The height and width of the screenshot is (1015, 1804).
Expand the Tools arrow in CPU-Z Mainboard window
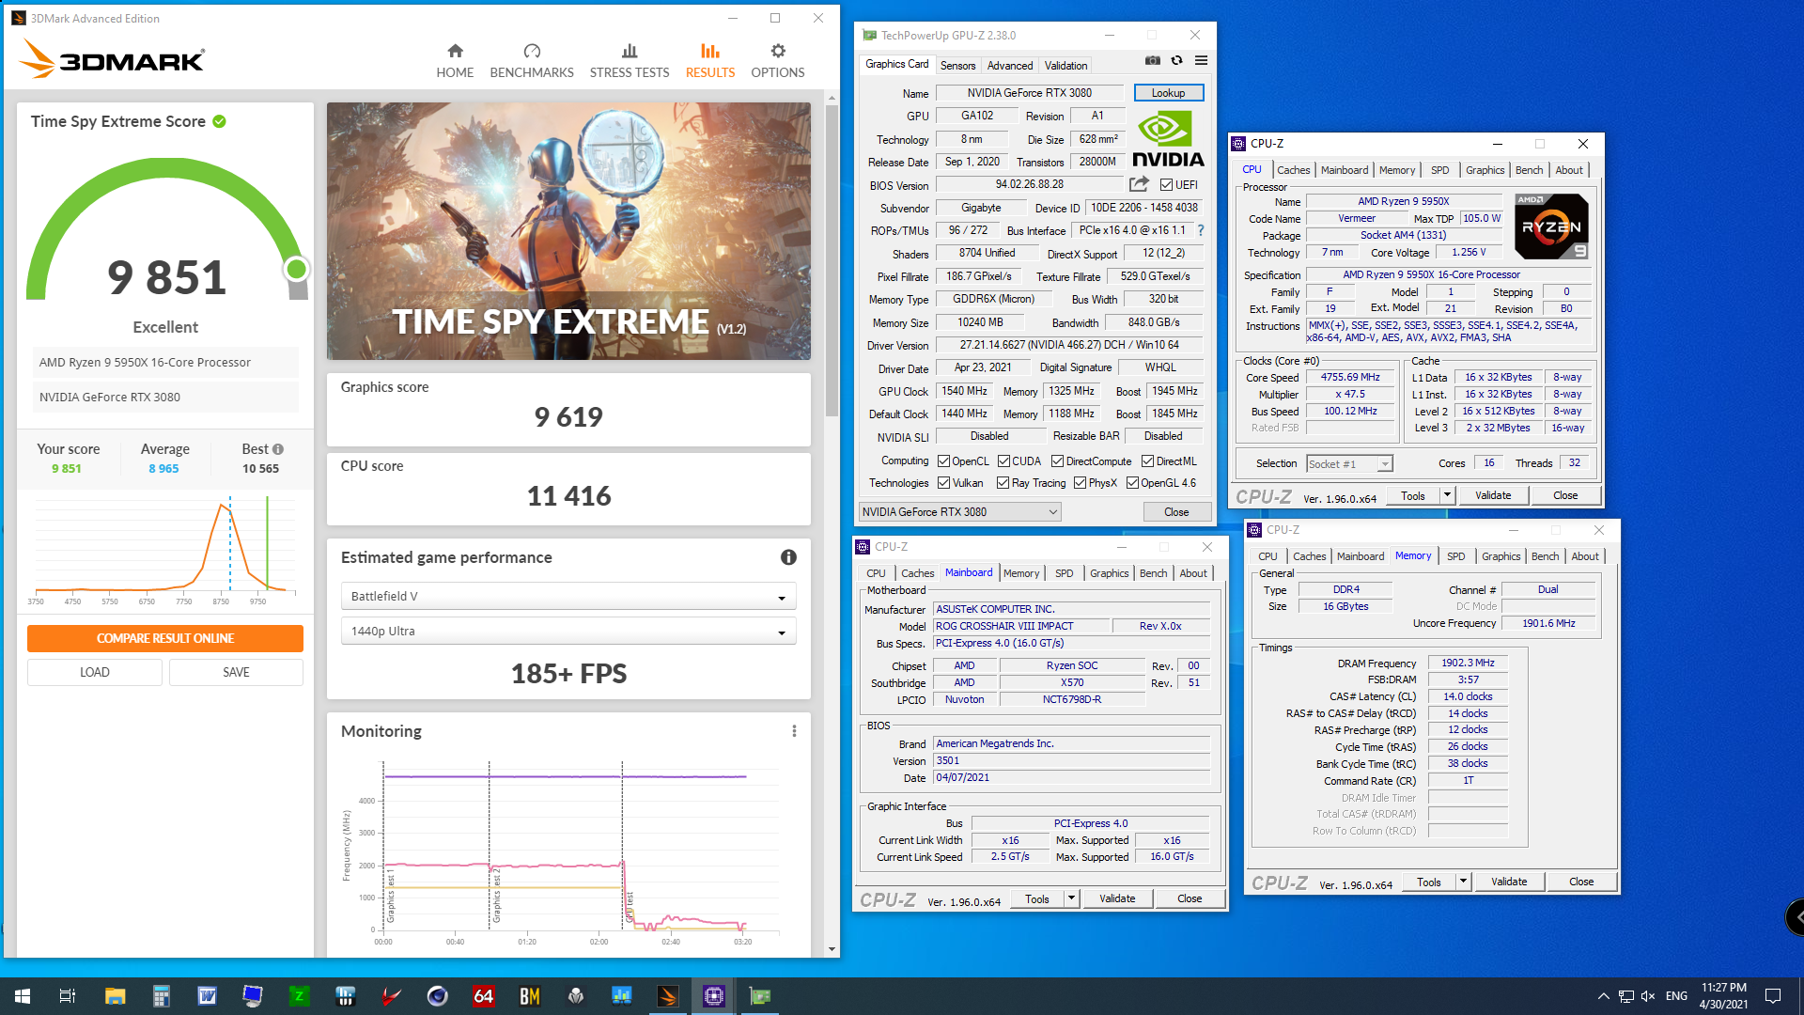point(1071,898)
